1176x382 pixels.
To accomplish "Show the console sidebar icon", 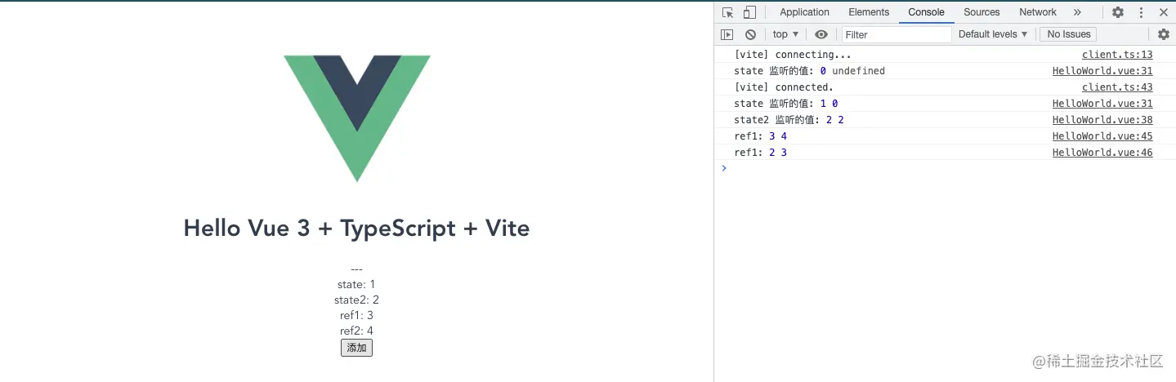I will coord(727,34).
